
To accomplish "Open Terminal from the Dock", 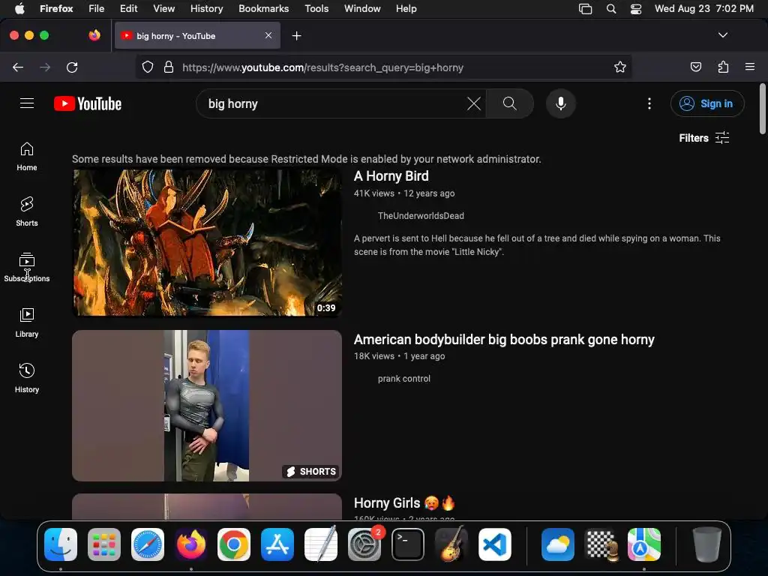I will click(407, 544).
